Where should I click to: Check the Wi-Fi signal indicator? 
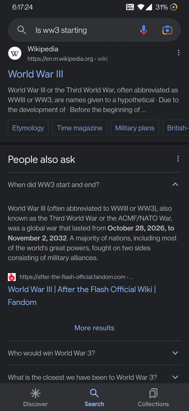click(141, 7)
